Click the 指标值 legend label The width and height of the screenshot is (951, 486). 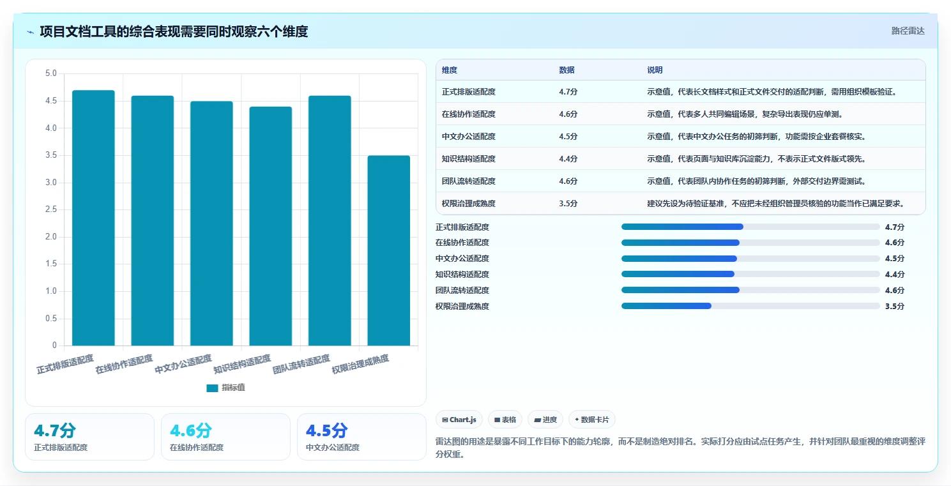(233, 388)
